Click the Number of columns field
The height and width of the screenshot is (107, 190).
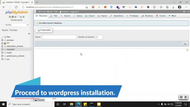pos(99,37)
